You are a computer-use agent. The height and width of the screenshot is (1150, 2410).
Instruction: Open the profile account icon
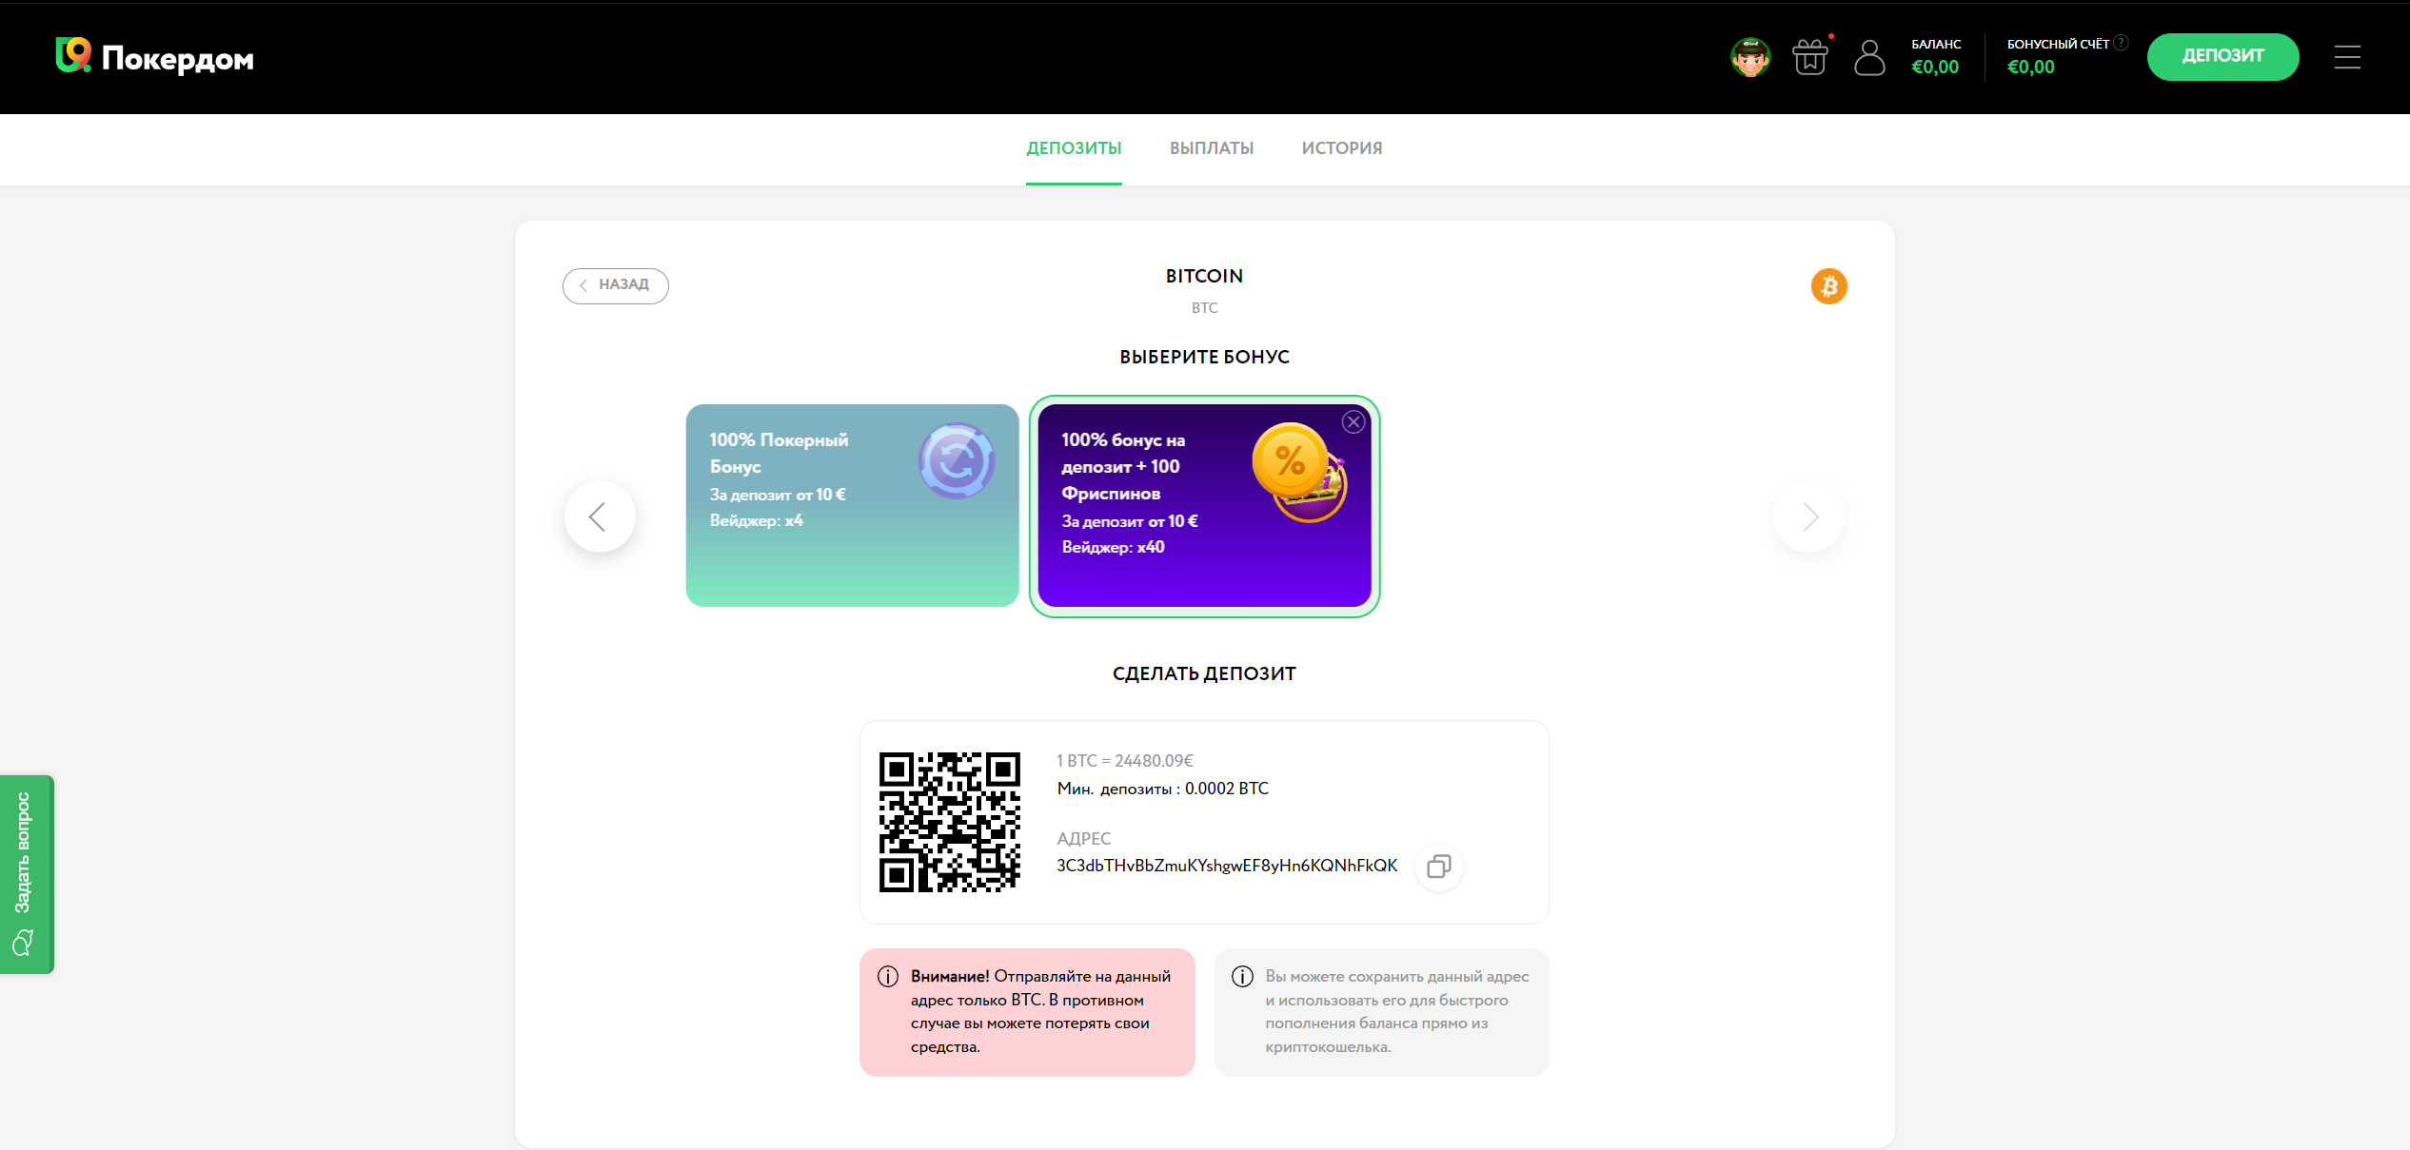pyautogui.click(x=1869, y=57)
